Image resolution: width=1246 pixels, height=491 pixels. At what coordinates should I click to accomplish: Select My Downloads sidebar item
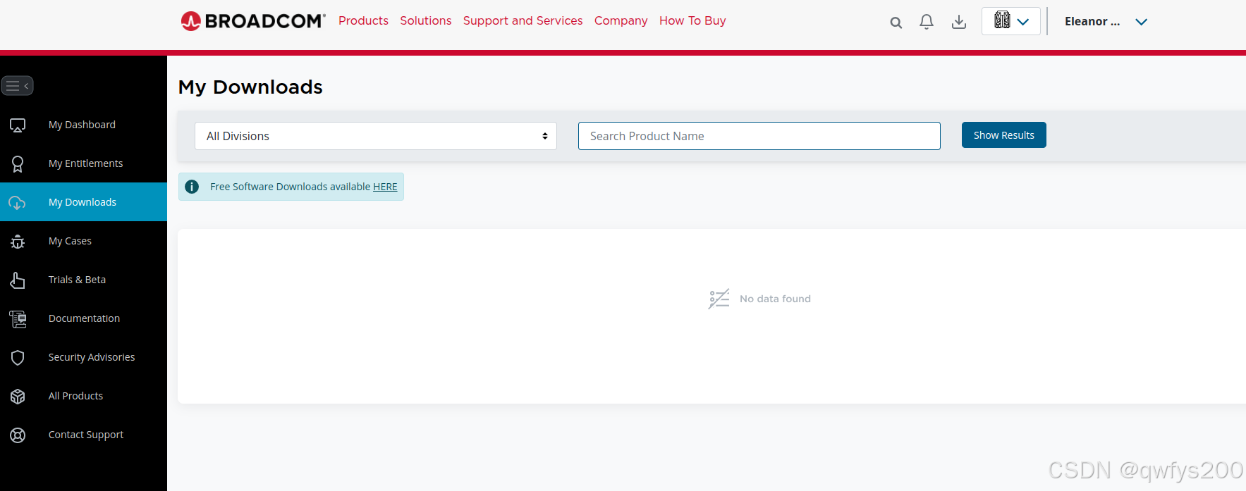point(83,202)
